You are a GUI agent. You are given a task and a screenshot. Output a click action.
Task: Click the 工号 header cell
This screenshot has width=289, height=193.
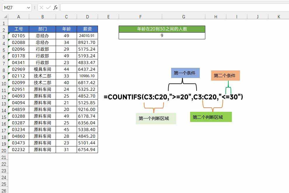tap(19, 29)
